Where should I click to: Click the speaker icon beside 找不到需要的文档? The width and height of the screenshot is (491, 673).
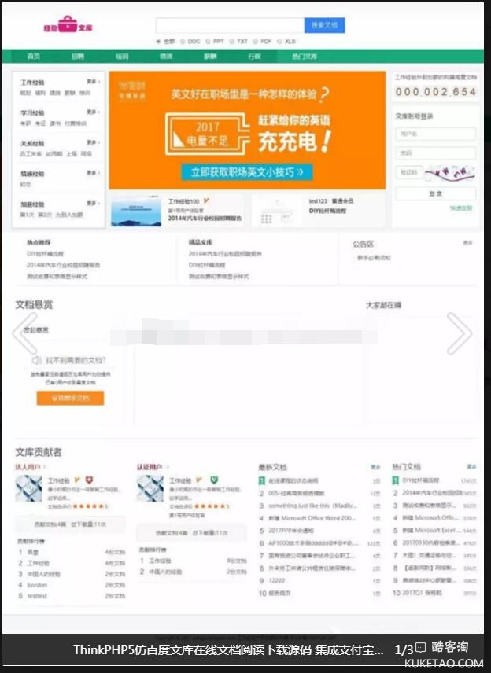click(37, 360)
